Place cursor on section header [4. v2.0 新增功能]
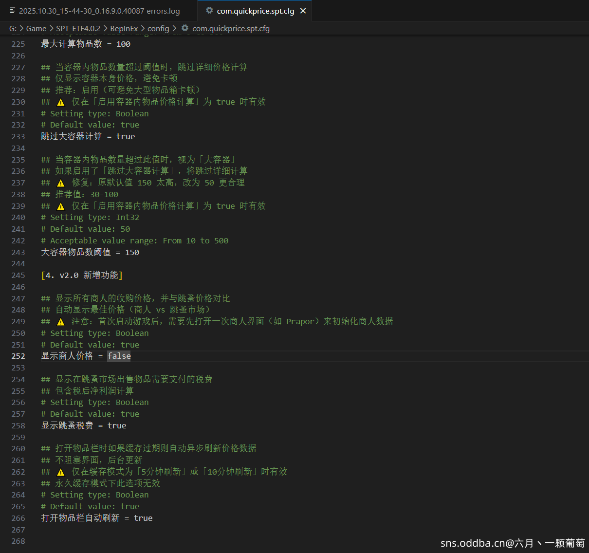Viewport: 589px width, 553px height. coord(82,276)
